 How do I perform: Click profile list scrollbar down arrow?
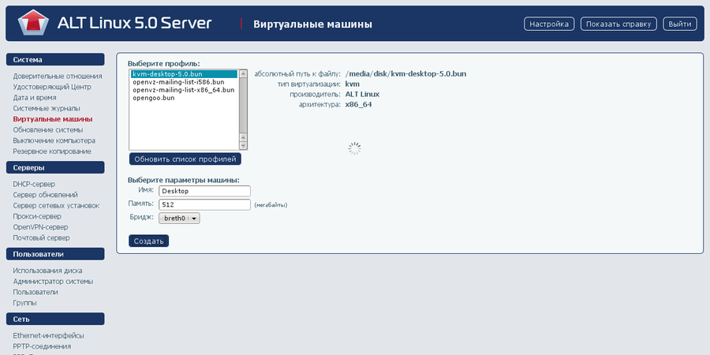(x=243, y=145)
